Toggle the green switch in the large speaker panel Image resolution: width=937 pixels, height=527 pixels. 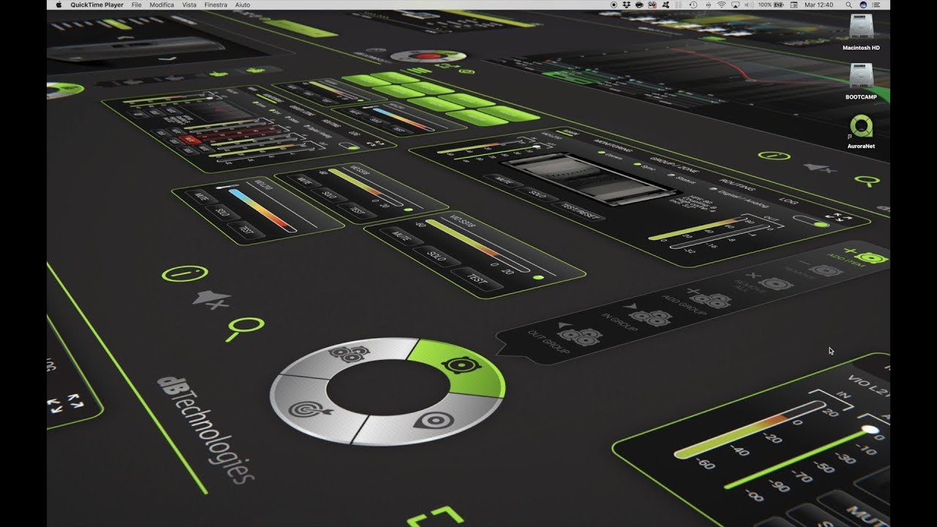click(810, 220)
